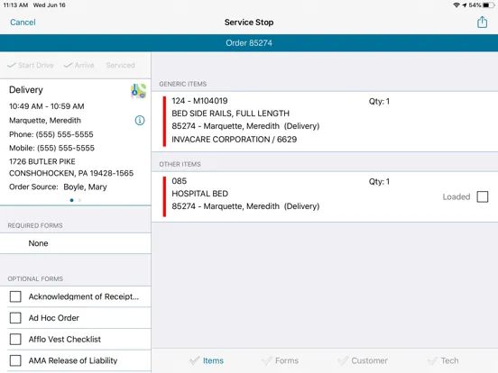Check the Loaded box for Hospital Bed
498x373 pixels.
(x=483, y=196)
